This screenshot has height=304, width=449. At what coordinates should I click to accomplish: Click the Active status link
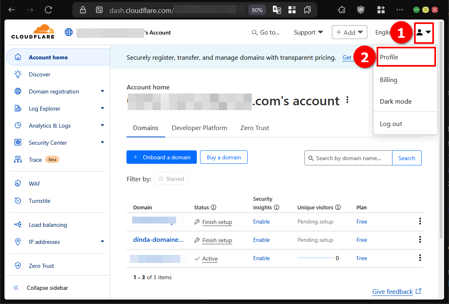[x=210, y=258]
